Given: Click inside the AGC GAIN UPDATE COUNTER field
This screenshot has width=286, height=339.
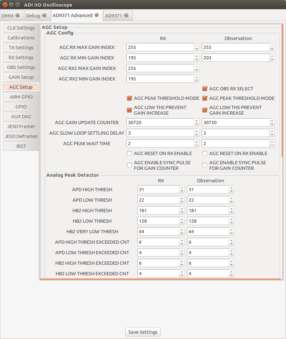Looking at the screenshot, I should (x=158, y=122).
